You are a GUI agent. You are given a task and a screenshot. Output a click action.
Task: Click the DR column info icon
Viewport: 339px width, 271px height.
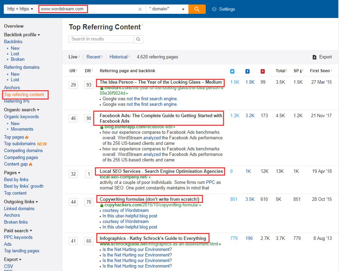tap(92, 70)
